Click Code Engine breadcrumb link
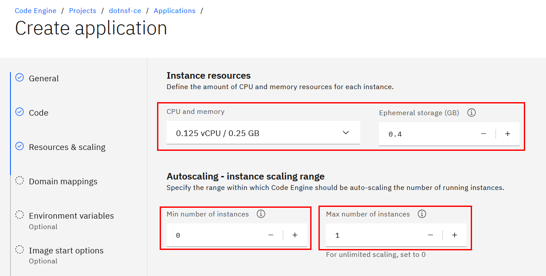 (x=36, y=11)
